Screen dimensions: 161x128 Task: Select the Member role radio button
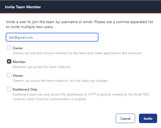click(x=9, y=61)
